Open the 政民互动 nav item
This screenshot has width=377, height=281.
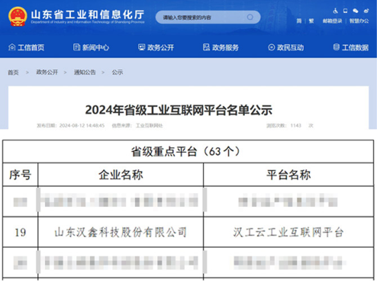tap(286, 47)
